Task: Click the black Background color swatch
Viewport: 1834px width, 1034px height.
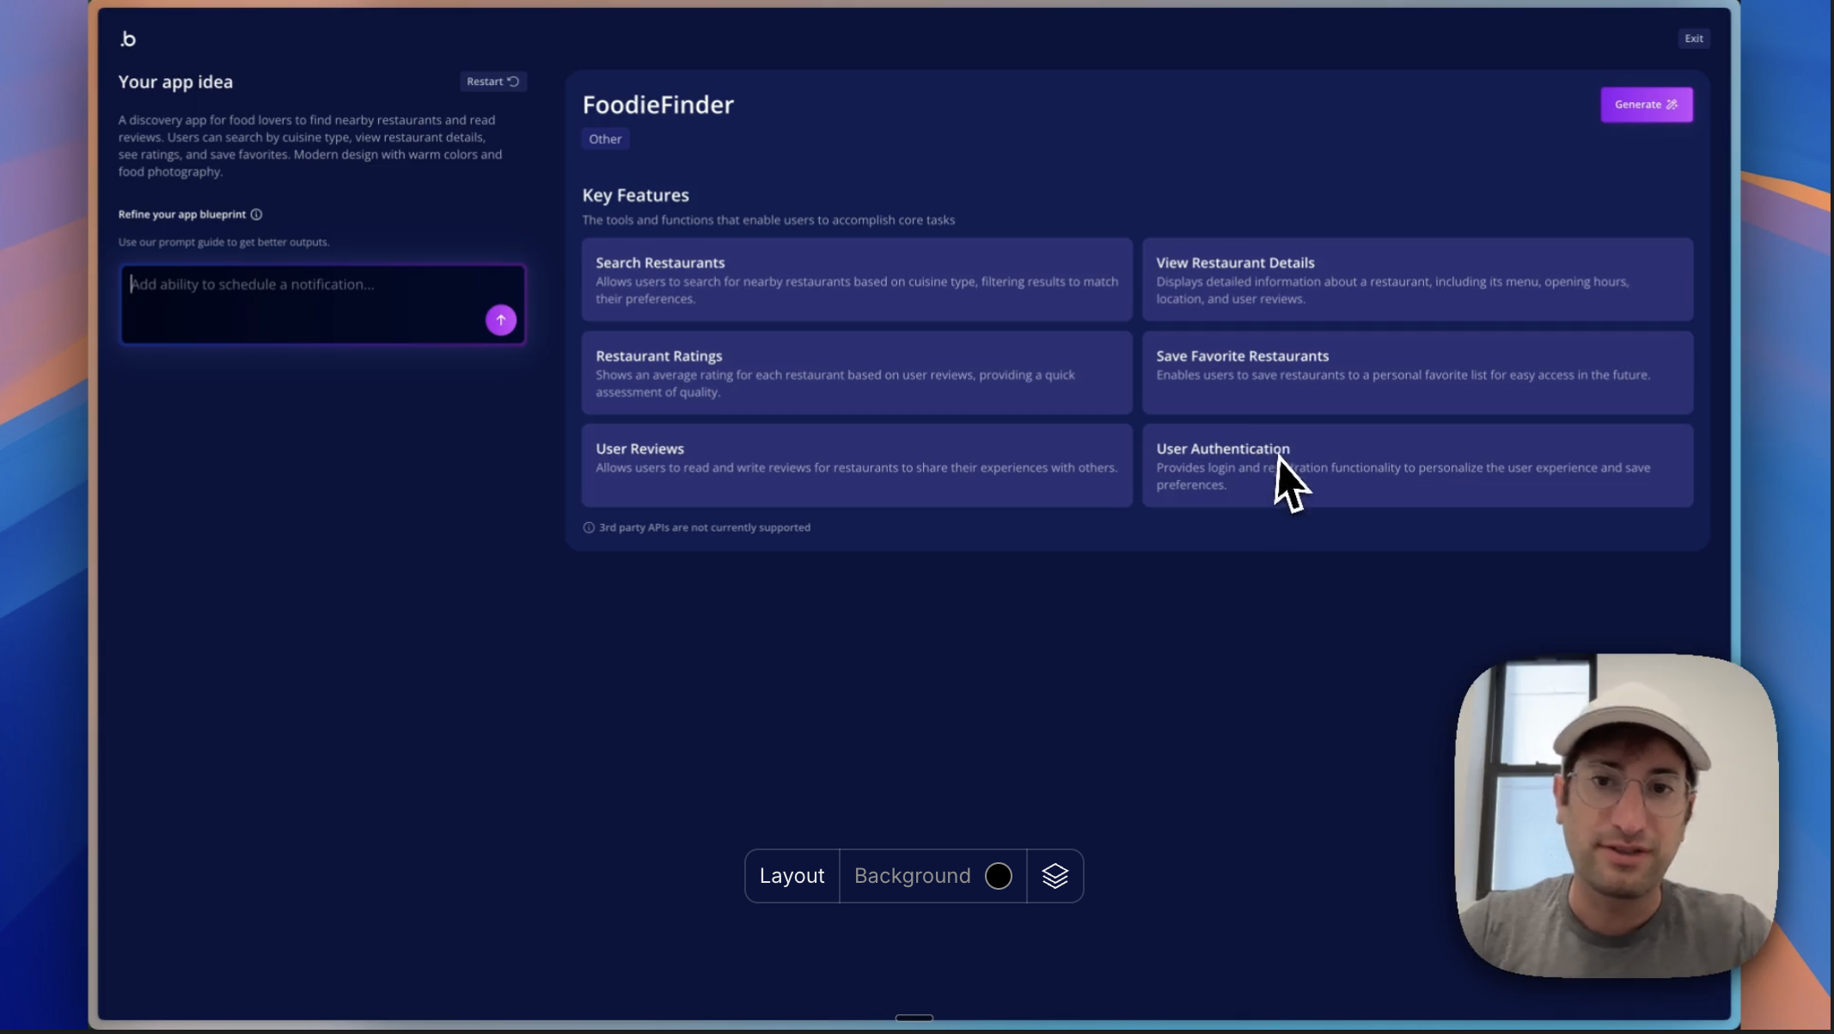Action: coord(997,875)
